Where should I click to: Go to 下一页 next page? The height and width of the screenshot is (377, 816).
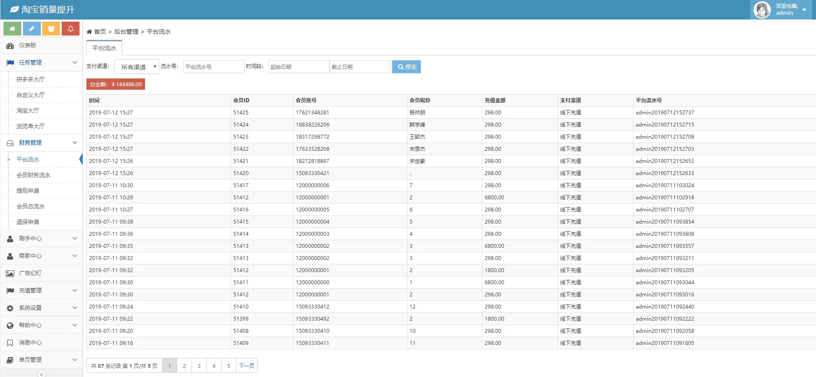click(247, 366)
